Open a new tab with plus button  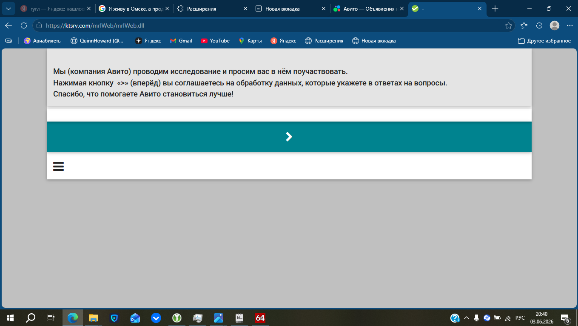coord(495,9)
